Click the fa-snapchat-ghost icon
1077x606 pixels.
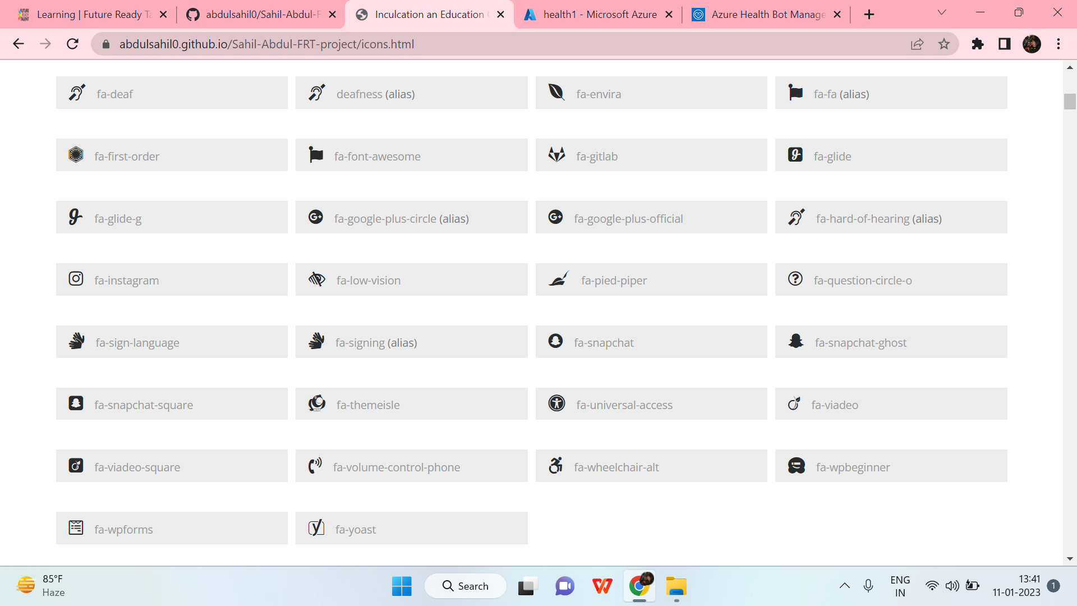point(795,341)
